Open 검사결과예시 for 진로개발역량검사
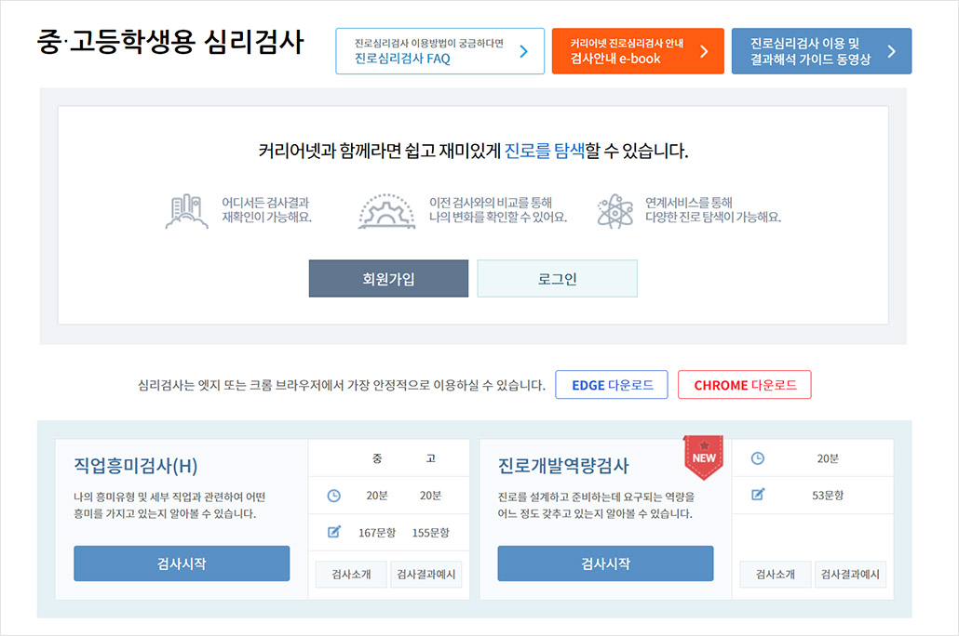 pyautogui.click(x=850, y=575)
